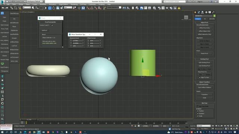This screenshot has width=239, height=134.
Task: Open the Utilities hammer panel tab
Action: 213,12
